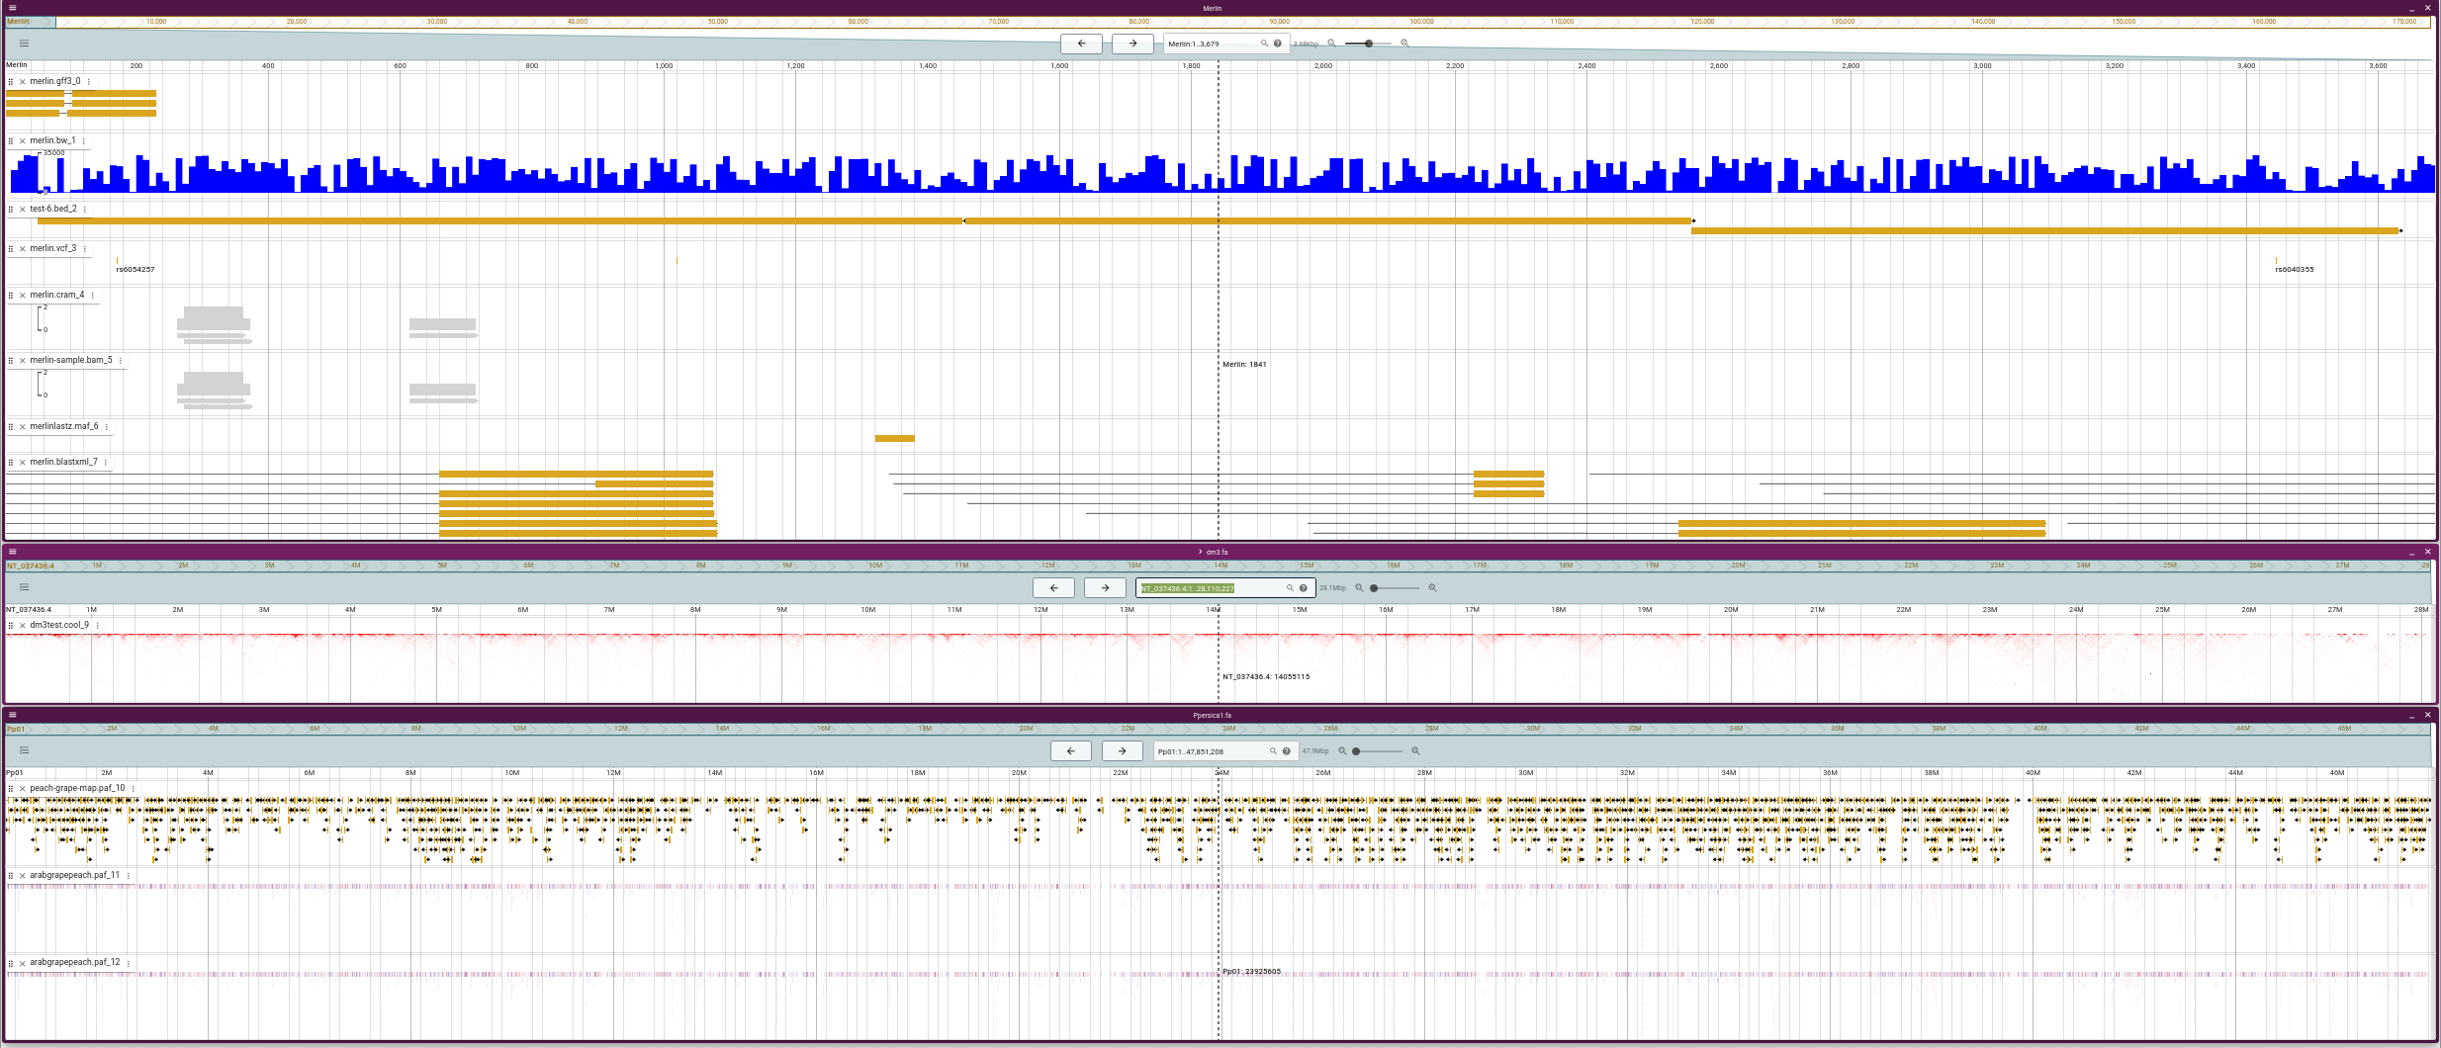This screenshot has height=1048, width=2441.
Task: Open merlin.bw_1 track options menu
Action: click(84, 141)
